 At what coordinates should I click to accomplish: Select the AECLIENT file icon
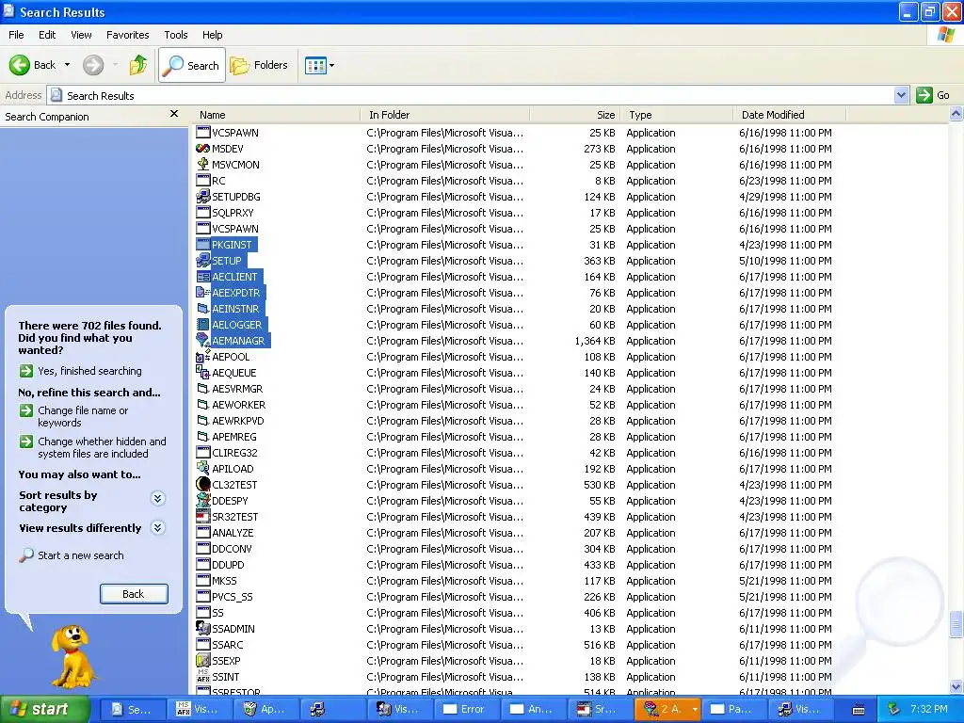[203, 277]
